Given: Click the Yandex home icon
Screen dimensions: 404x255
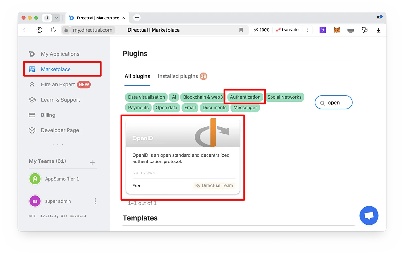Looking at the screenshot, I should coord(39,30).
